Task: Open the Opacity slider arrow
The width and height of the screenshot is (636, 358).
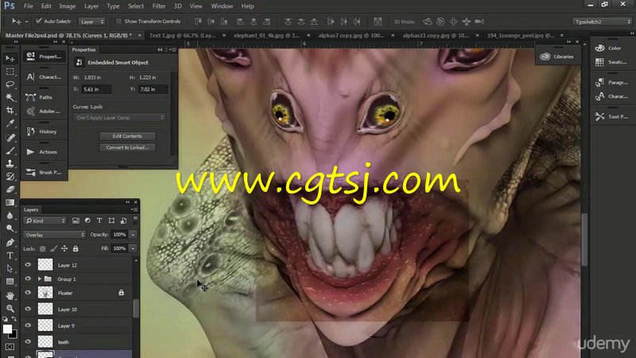Action: click(133, 235)
